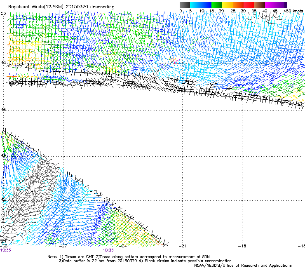Image resolution: width=305 pixels, height=268 pixels.
Task: Click the 'Times are GMT' note line
Action: pyautogui.click(x=128, y=257)
